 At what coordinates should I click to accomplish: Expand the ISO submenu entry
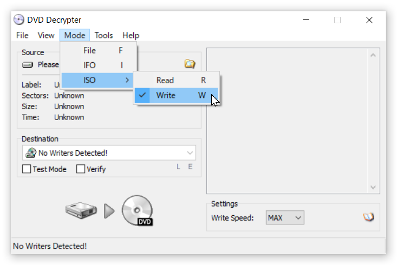(x=97, y=80)
